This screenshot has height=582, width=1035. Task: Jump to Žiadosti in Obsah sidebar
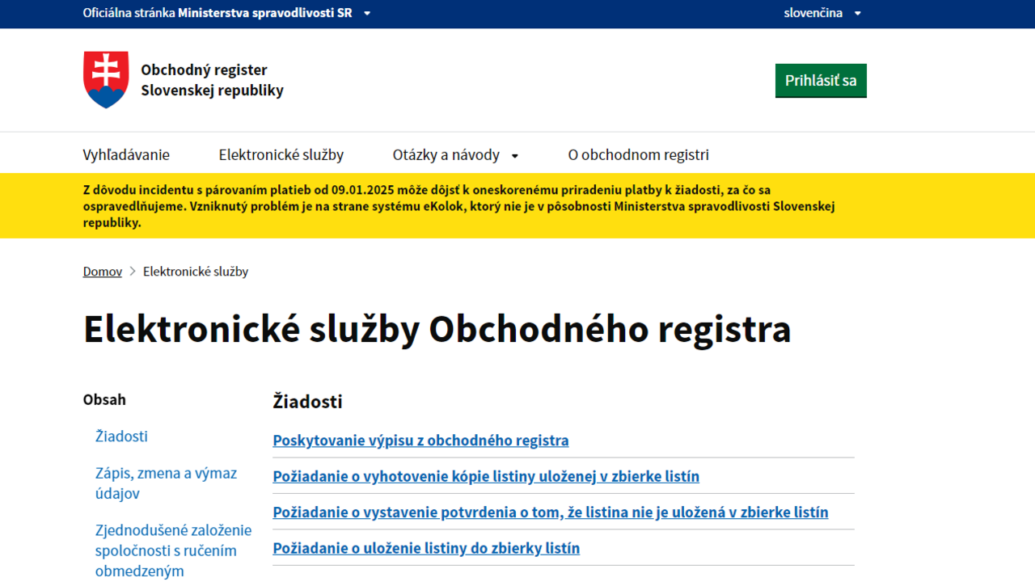pos(121,436)
